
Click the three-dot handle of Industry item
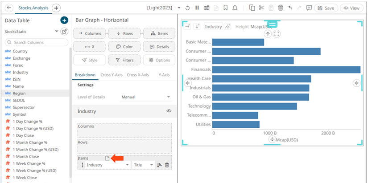click(x=82, y=165)
